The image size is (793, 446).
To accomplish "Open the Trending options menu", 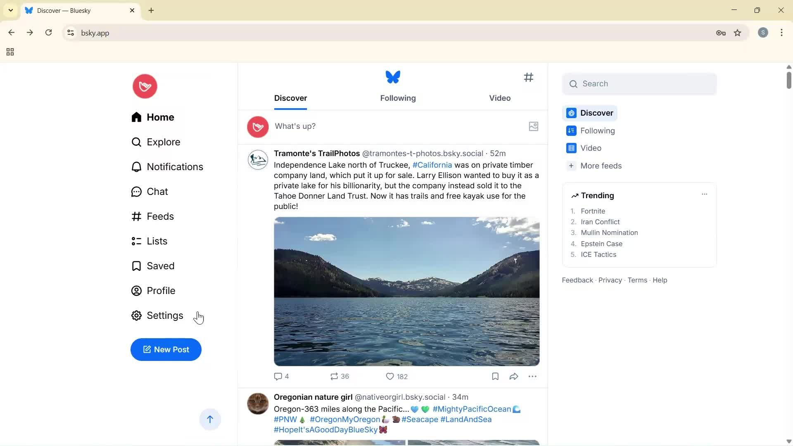I will point(704,194).
